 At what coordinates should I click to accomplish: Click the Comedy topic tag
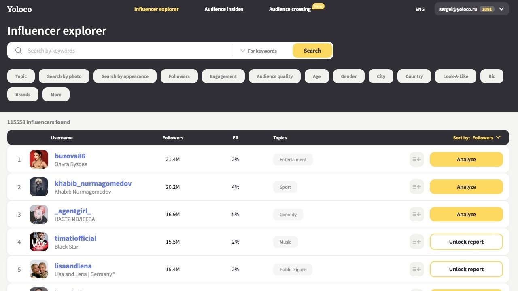(x=288, y=215)
